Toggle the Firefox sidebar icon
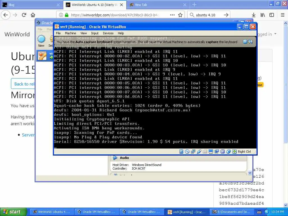The image size is (288, 216). (272, 15)
